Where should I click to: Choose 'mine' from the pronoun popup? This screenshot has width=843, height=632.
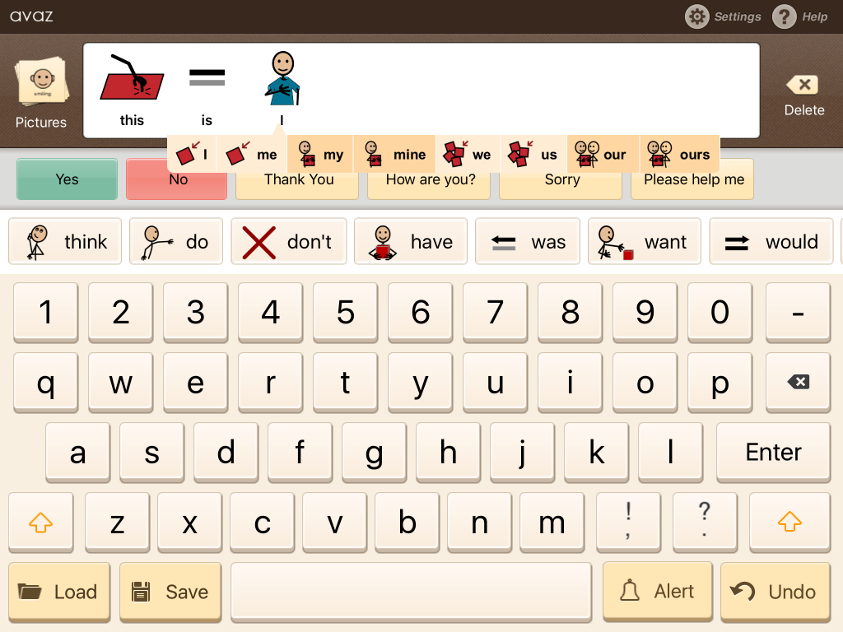click(394, 154)
